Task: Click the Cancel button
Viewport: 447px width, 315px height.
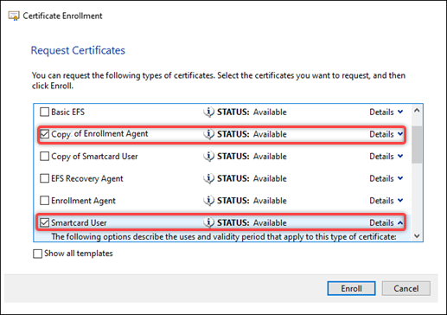Action: point(406,288)
